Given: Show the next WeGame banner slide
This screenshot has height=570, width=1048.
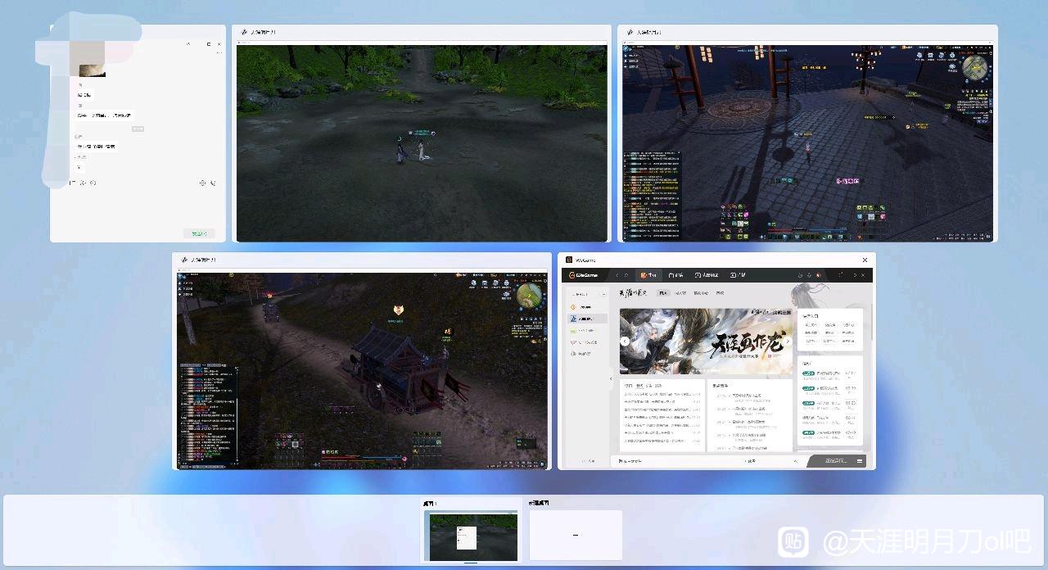Looking at the screenshot, I should [x=788, y=341].
